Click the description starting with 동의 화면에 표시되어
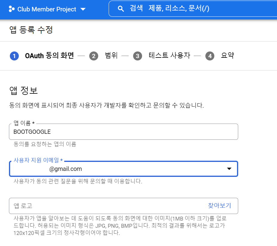Viewport: 277px width, 246px height. pos(106,105)
